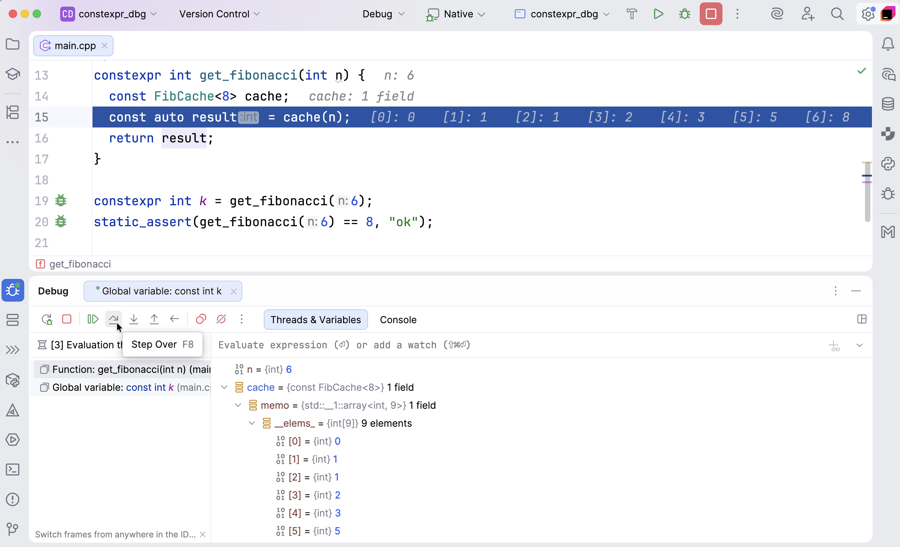Screen dimensions: 900x547
Task: Toggle Mute Breakpoints
Action: click(221, 320)
